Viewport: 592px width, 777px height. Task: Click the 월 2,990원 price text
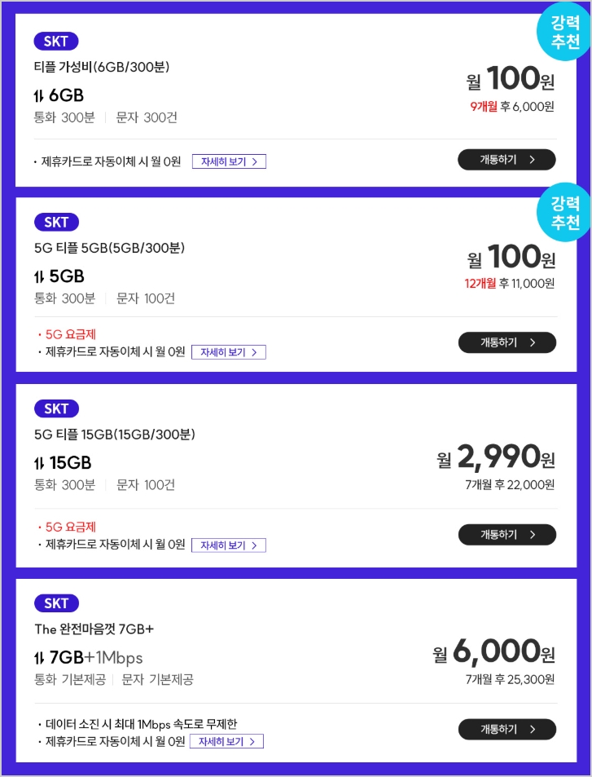coord(496,458)
